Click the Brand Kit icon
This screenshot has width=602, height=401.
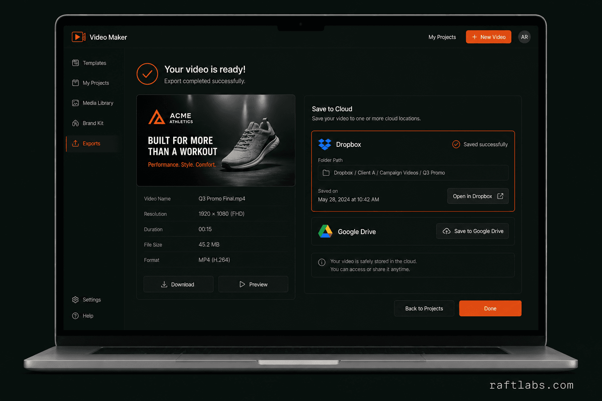coord(75,123)
